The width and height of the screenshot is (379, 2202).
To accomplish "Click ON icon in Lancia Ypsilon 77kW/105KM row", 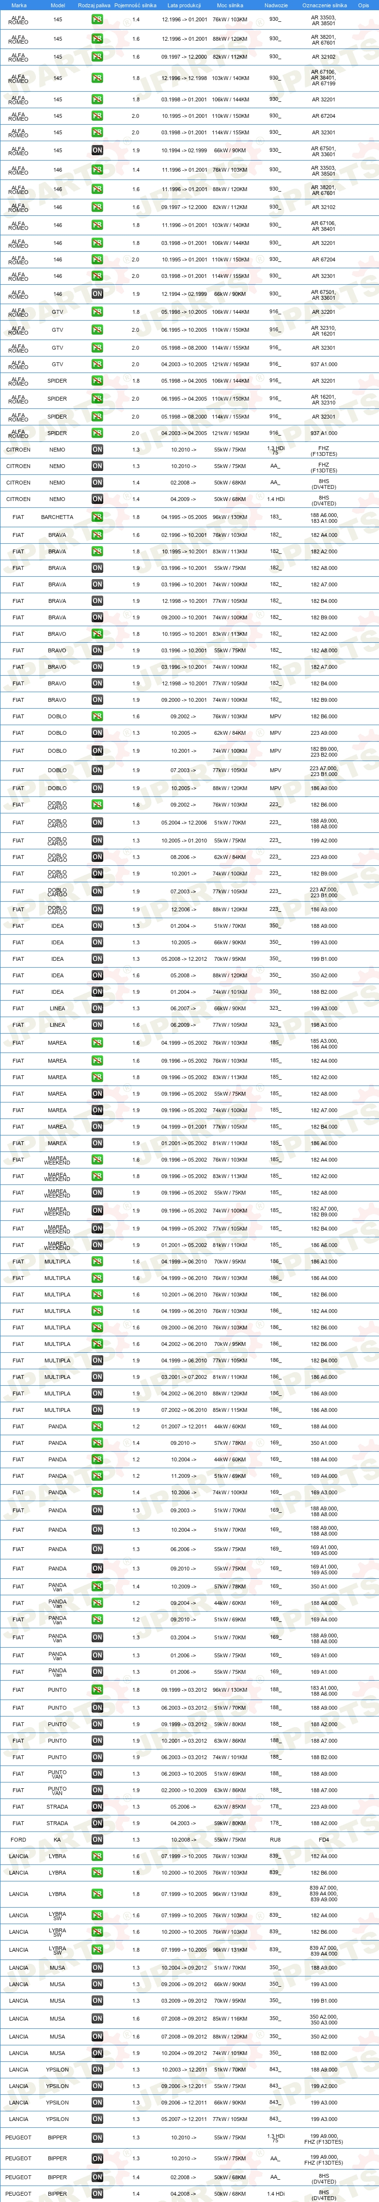I will click(x=97, y=2119).
